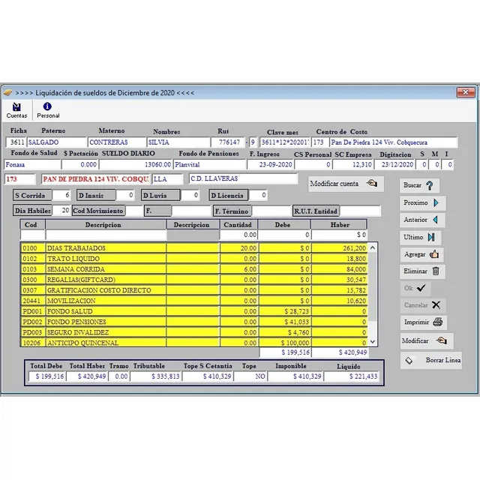Select row 20441 MOVILIZACION
480x480 pixels.
[194, 301]
